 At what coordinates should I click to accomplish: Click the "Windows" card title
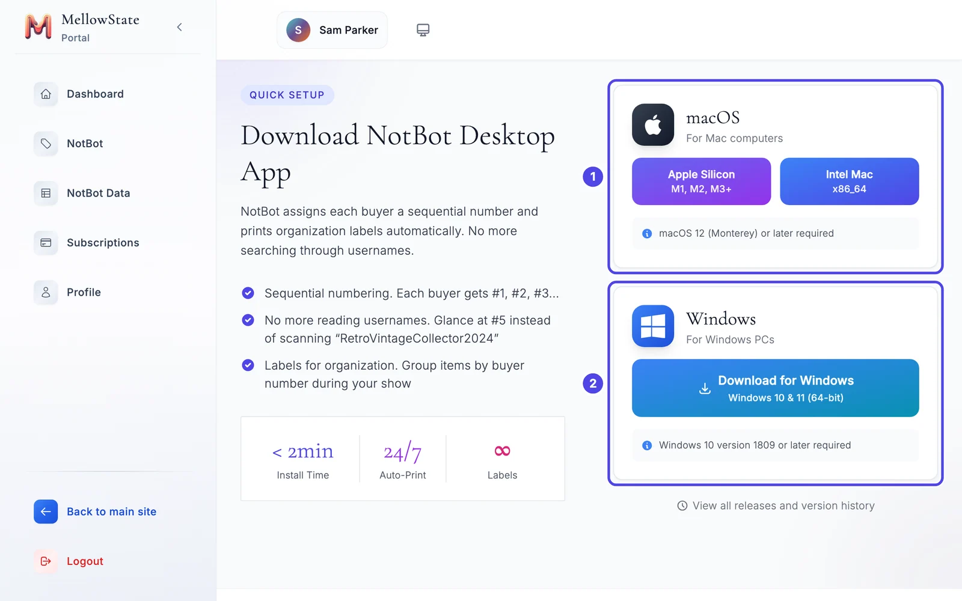(721, 319)
